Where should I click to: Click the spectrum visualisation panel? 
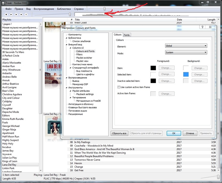(x=147, y=14)
